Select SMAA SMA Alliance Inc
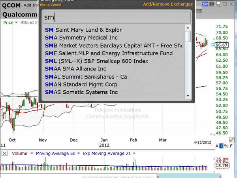The width and height of the screenshot is (237, 178). point(75,69)
